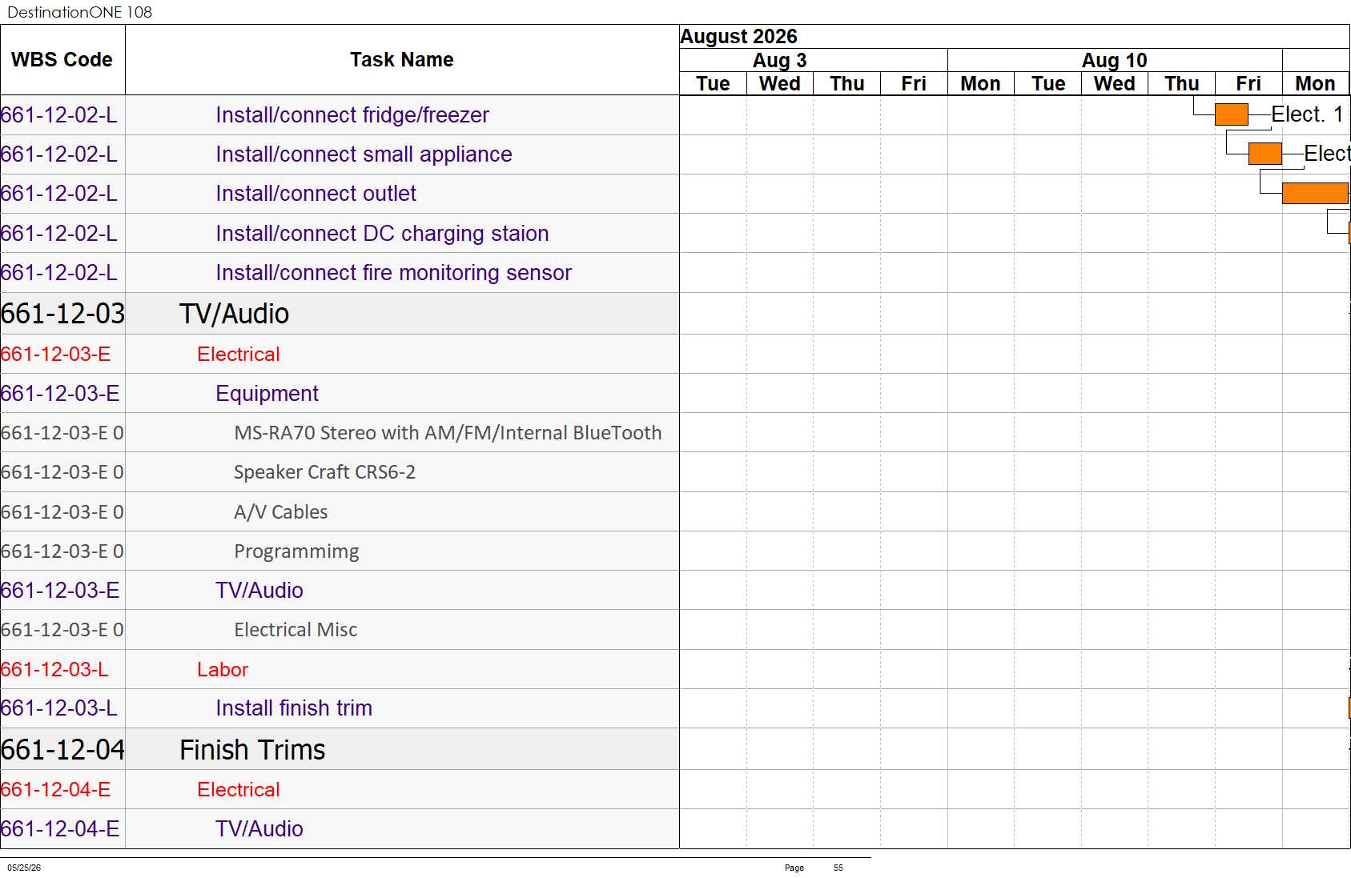
Task: Select the WBS Code column header
Action: tap(62, 60)
